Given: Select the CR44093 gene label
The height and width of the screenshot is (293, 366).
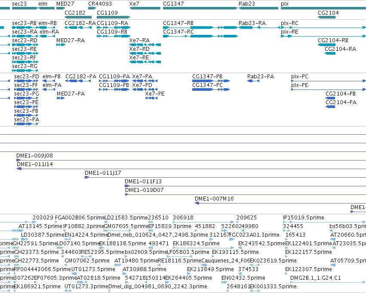Looking at the screenshot, I should (100, 4).
